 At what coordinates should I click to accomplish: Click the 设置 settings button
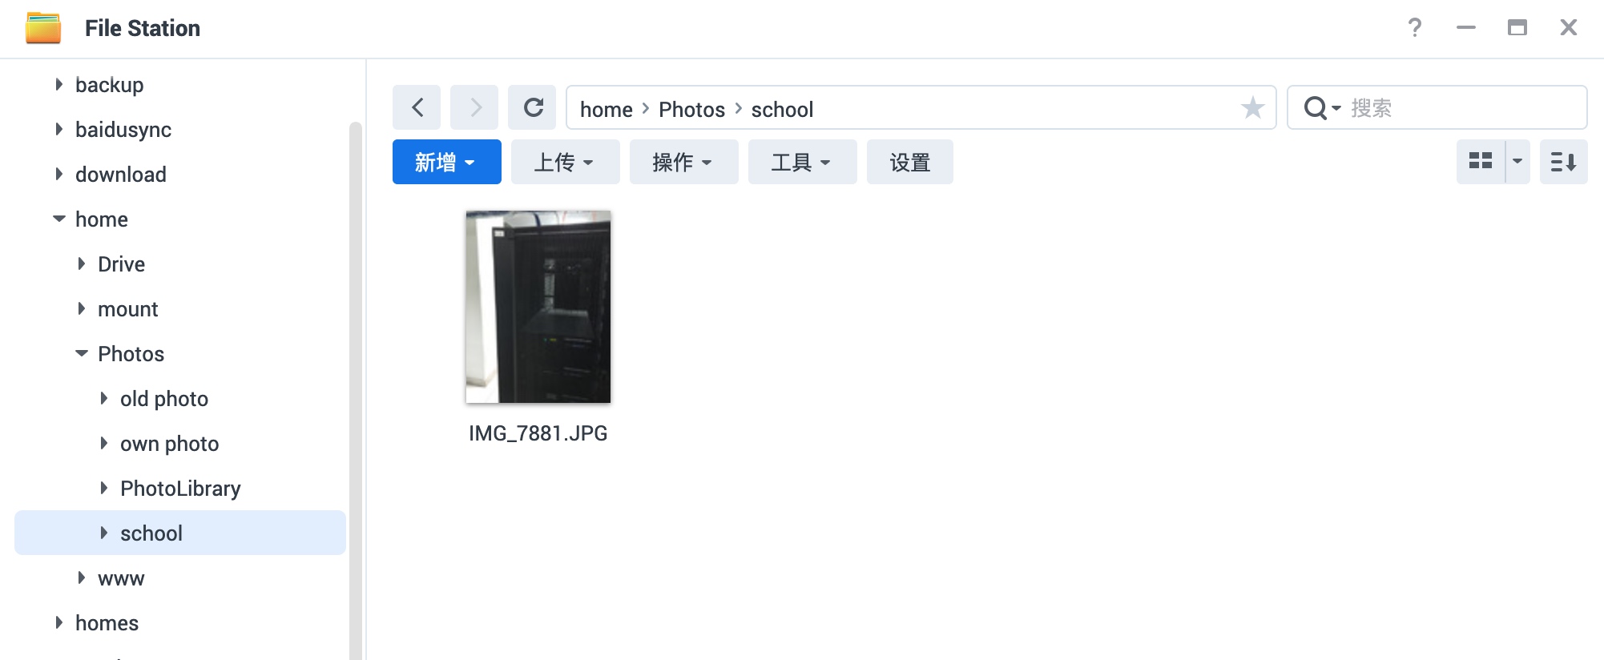pos(910,162)
